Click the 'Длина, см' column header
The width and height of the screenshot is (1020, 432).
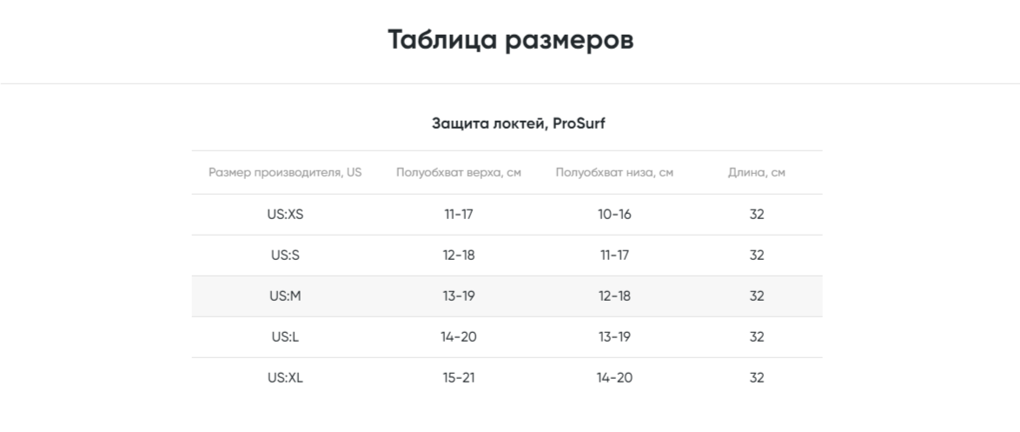[756, 173]
